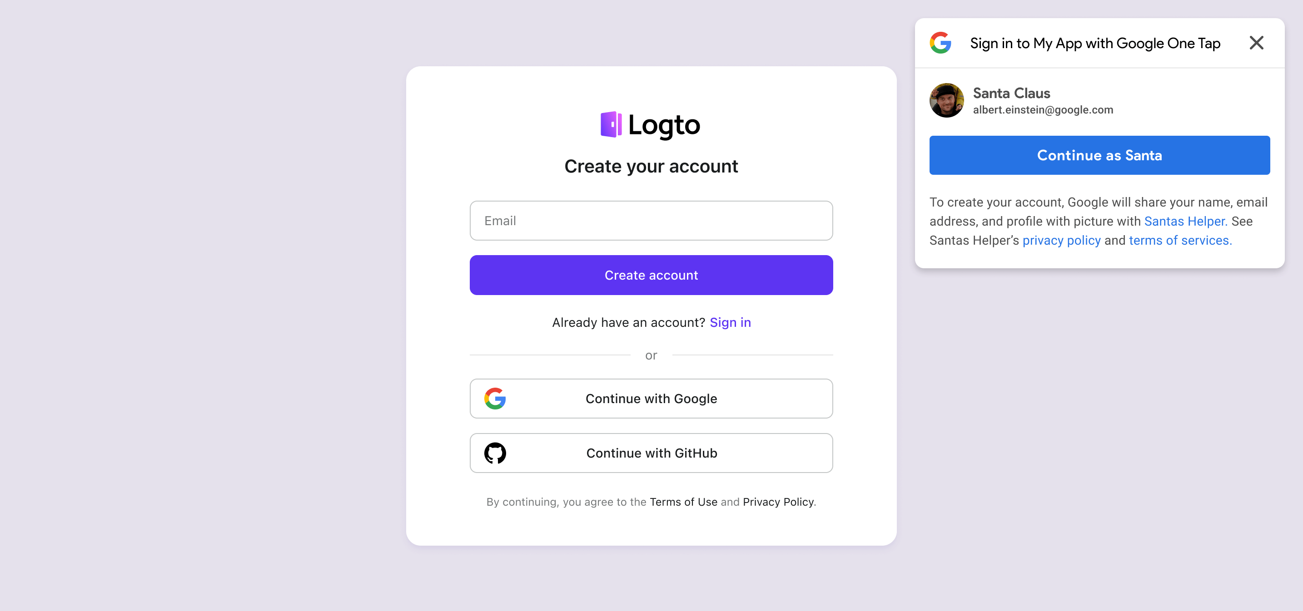
Task: Click the Email input field
Action: (x=651, y=221)
